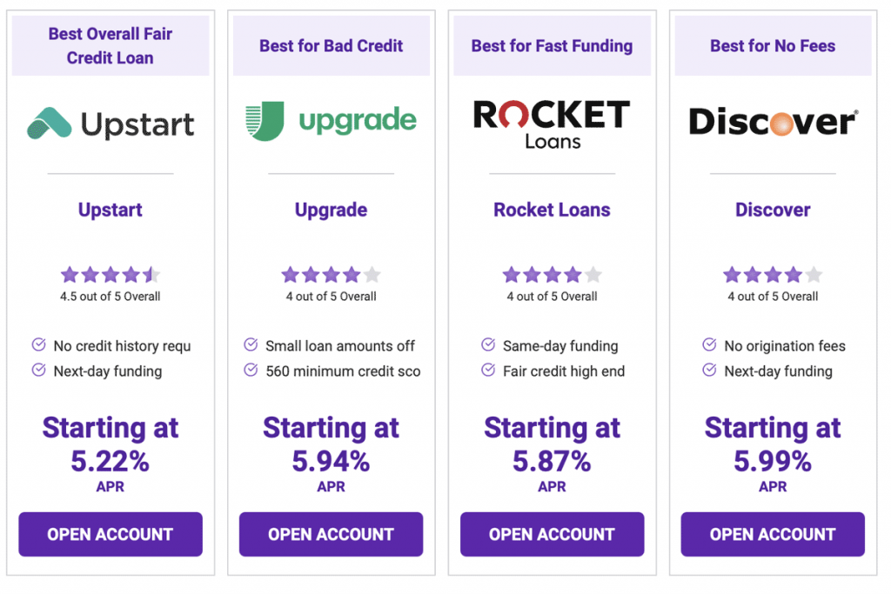Click checkmark beside No origination fees

(709, 344)
